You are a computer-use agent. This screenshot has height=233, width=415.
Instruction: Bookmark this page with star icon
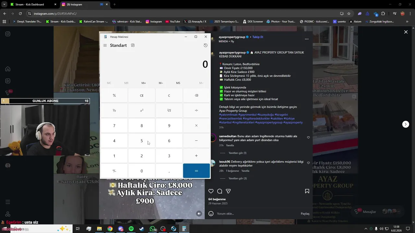(x=349, y=14)
